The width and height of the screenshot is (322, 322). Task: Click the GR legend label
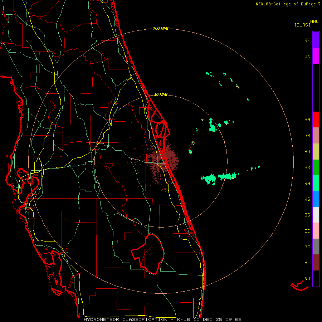tap(307, 136)
